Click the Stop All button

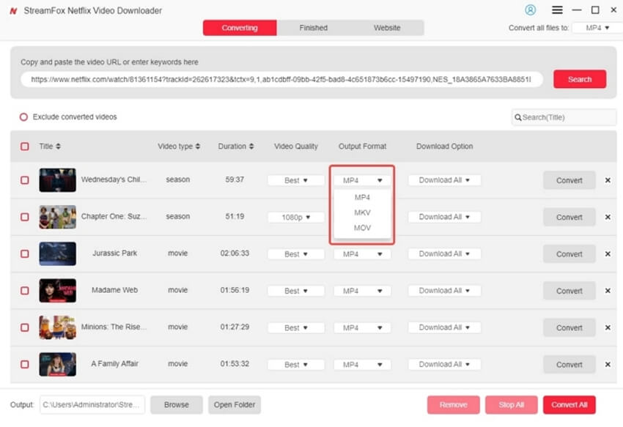[x=512, y=405]
